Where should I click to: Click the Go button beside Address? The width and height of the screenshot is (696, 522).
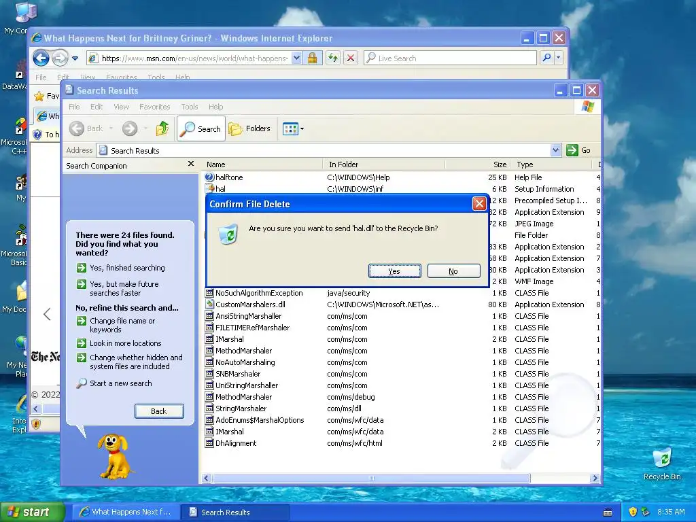tap(578, 150)
